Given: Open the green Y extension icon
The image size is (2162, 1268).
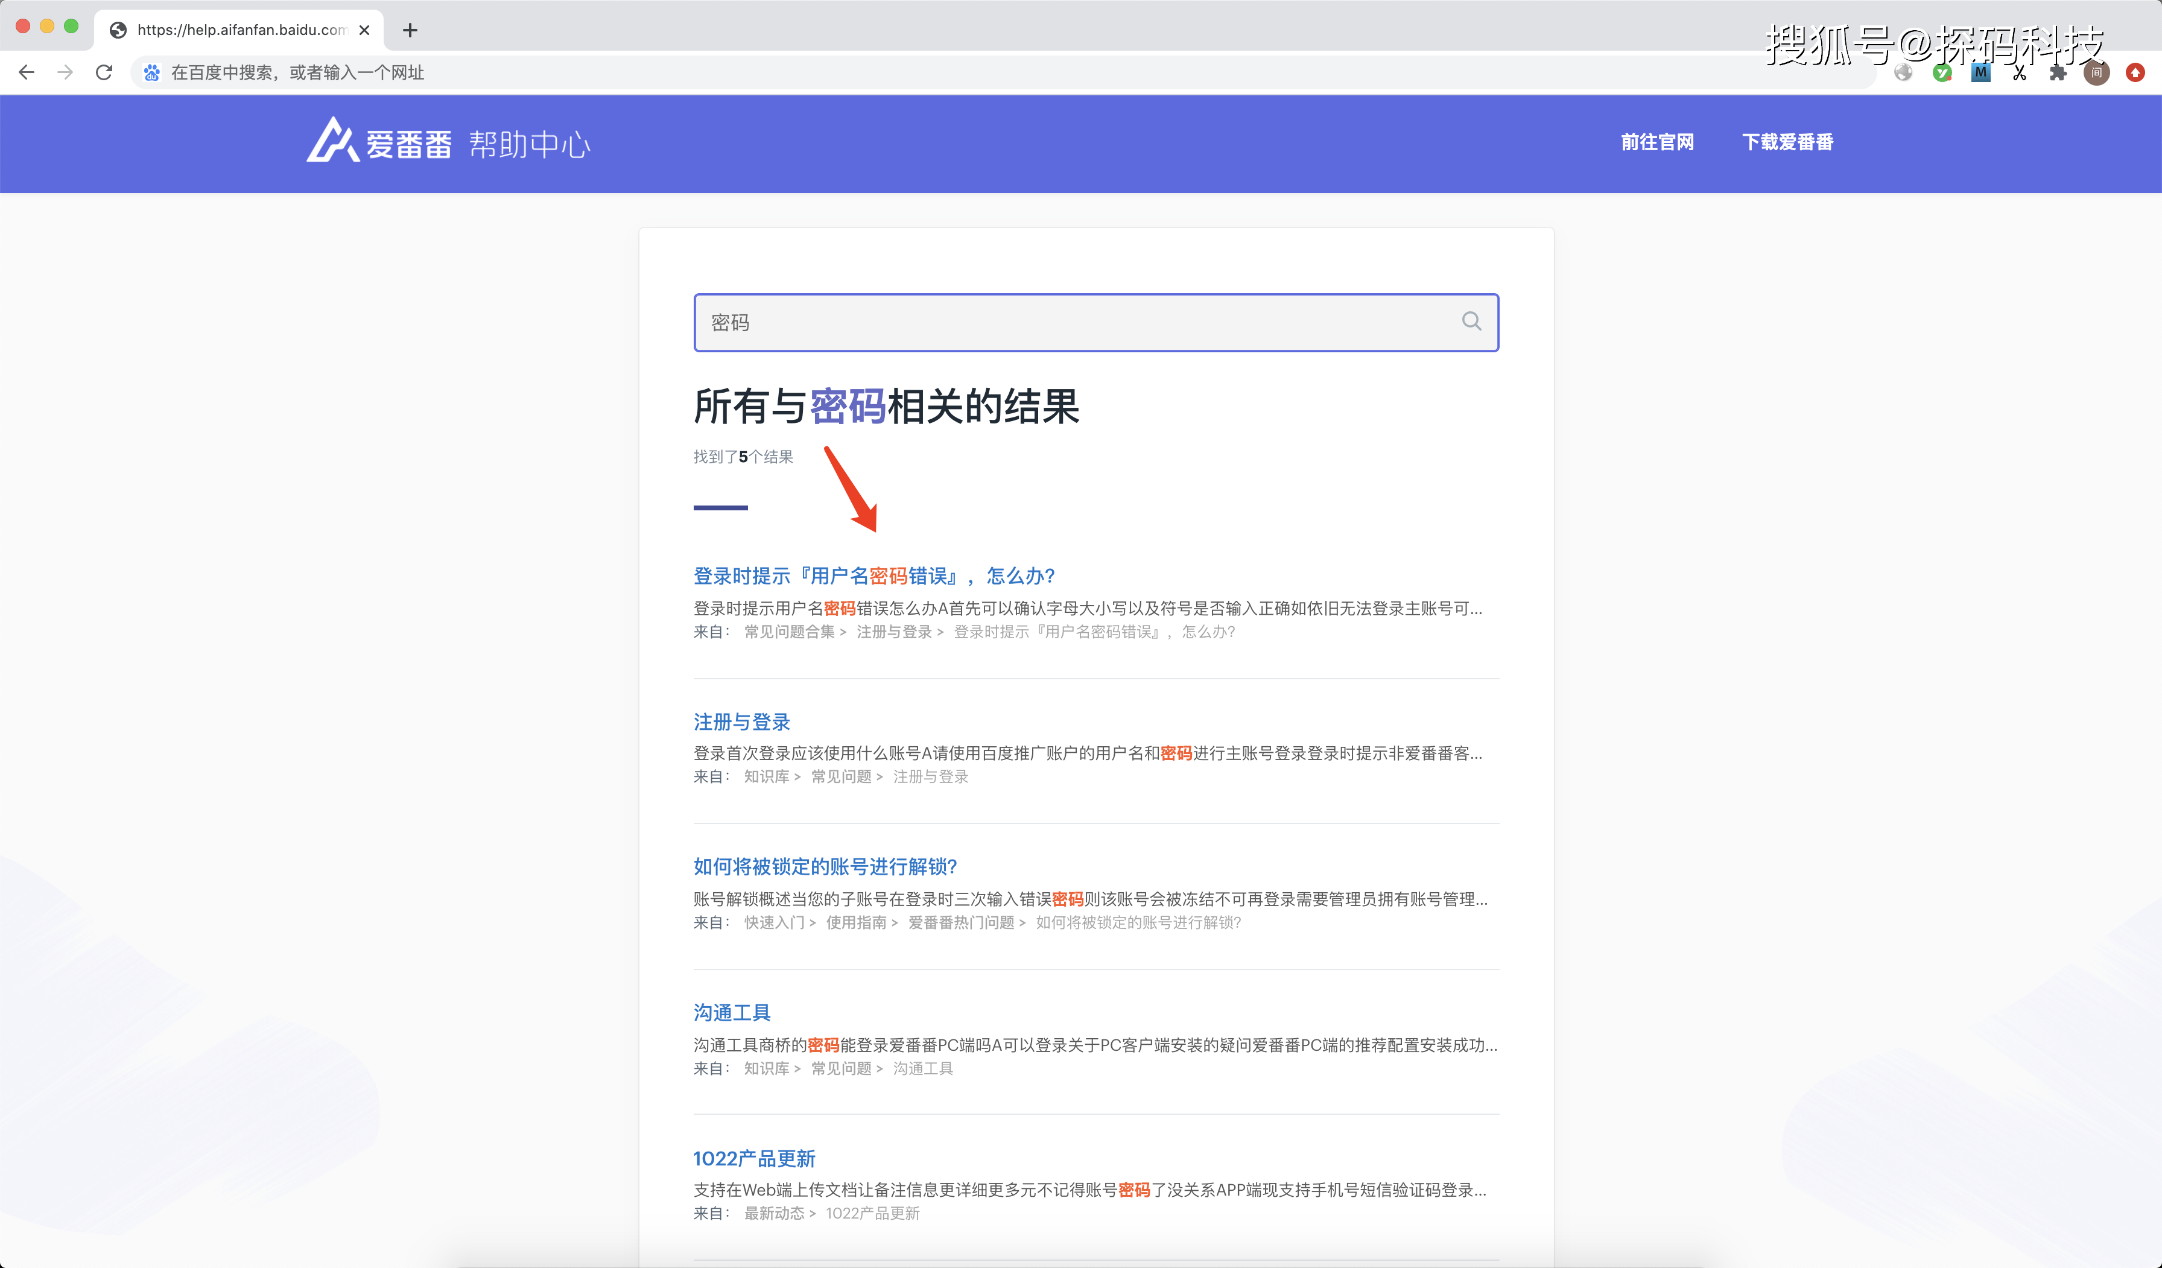Looking at the screenshot, I should [x=1942, y=73].
